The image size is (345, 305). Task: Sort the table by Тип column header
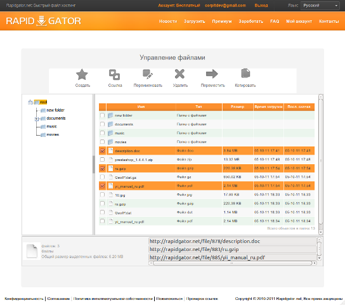click(199, 107)
